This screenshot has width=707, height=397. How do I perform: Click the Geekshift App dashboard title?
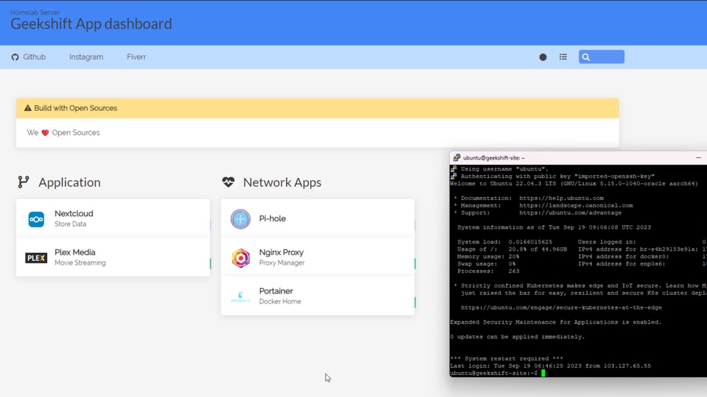pyautogui.click(x=91, y=24)
